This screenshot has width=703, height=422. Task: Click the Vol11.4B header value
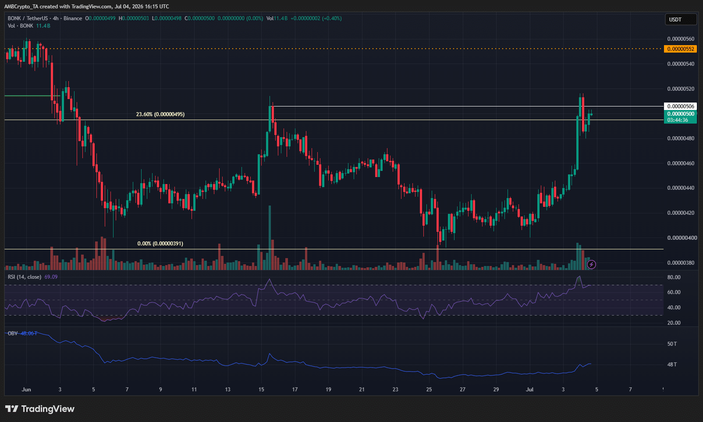tap(277, 18)
